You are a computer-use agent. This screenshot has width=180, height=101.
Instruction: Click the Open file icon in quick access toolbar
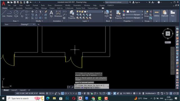(12, 2)
